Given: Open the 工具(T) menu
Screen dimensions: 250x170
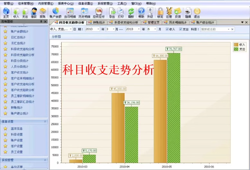Looking at the screenshot, I should click(122, 4).
